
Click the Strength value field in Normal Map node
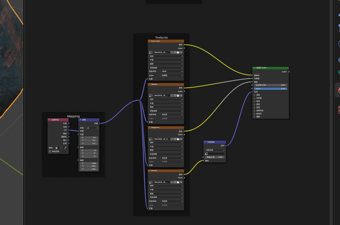[x=215, y=157]
